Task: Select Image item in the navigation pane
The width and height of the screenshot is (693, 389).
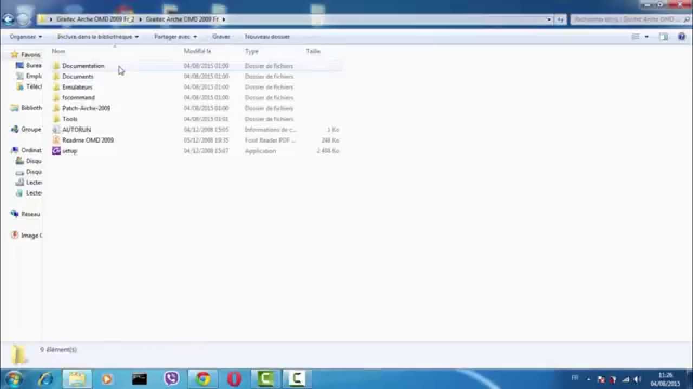Action: click(x=27, y=236)
